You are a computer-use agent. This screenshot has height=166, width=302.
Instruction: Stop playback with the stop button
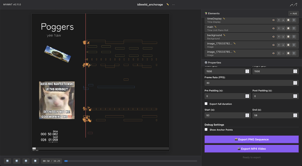click(x=35, y=161)
